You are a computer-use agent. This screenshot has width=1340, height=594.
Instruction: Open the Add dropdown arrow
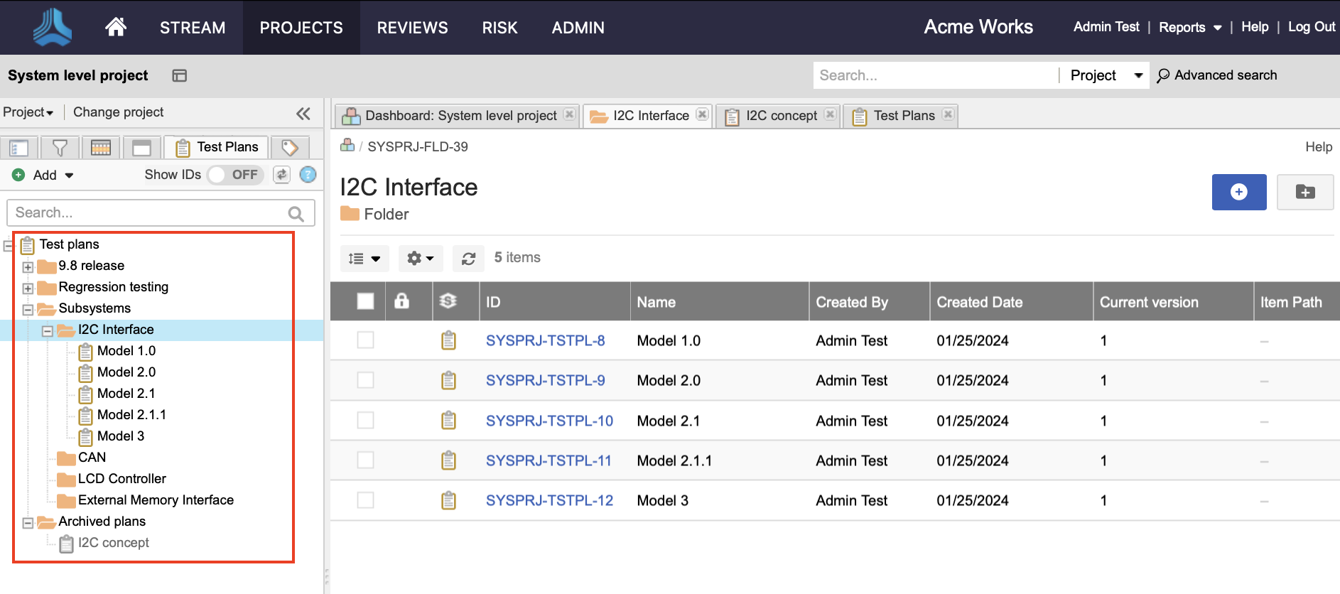(69, 175)
